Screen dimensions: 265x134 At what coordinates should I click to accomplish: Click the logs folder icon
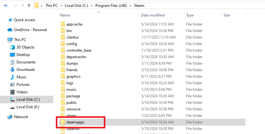click(x=63, y=83)
